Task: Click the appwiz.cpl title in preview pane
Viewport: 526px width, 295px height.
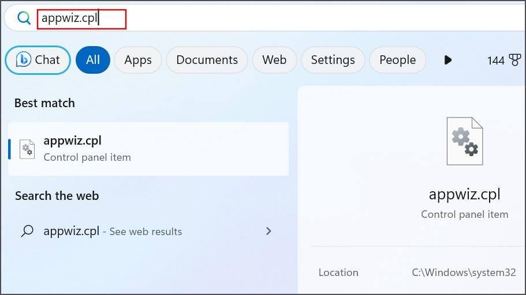Action: (x=465, y=195)
